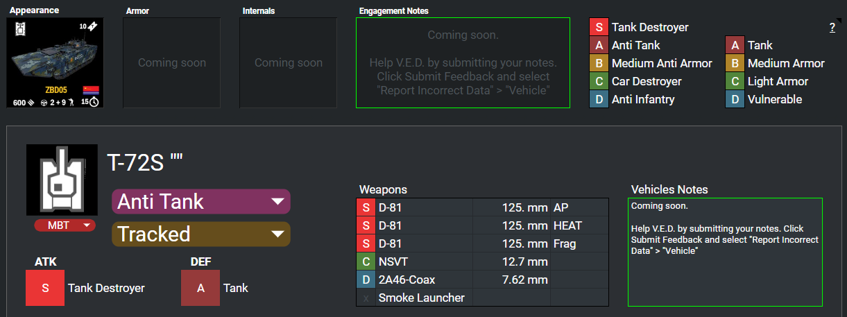Click the vehicle-type icon in the Appearance card
The image size is (847, 317).
[19, 28]
